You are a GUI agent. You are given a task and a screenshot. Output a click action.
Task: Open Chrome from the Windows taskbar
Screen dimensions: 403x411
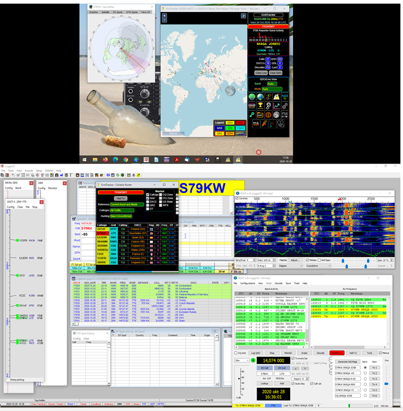click(126, 159)
